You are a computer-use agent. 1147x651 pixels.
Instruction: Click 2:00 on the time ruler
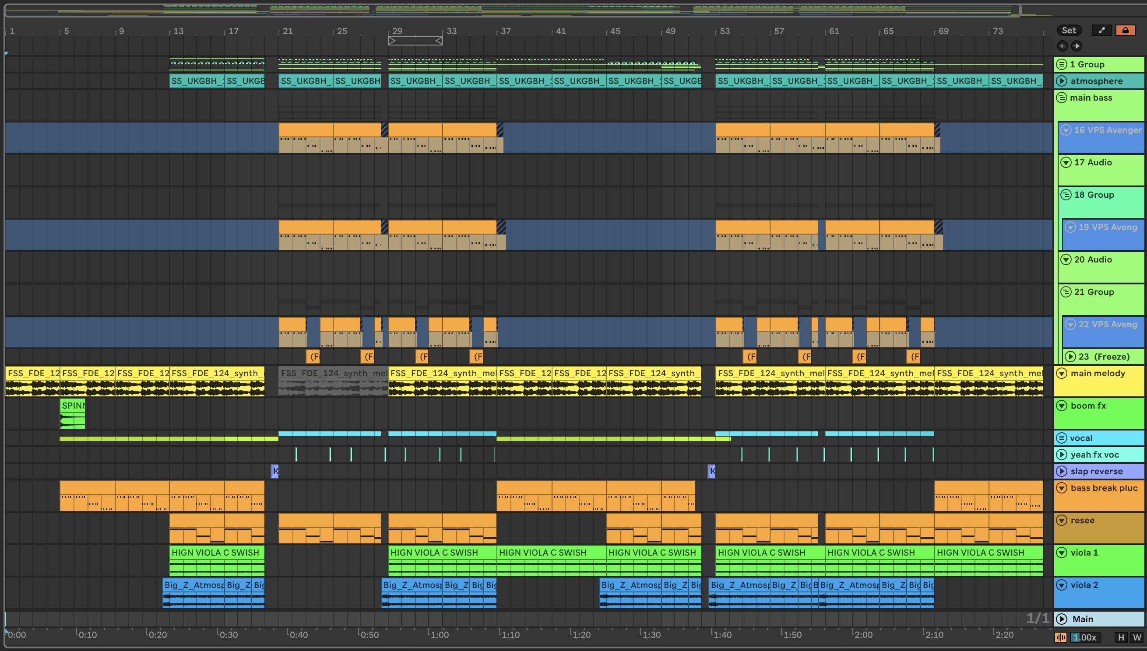[x=863, y=634]
